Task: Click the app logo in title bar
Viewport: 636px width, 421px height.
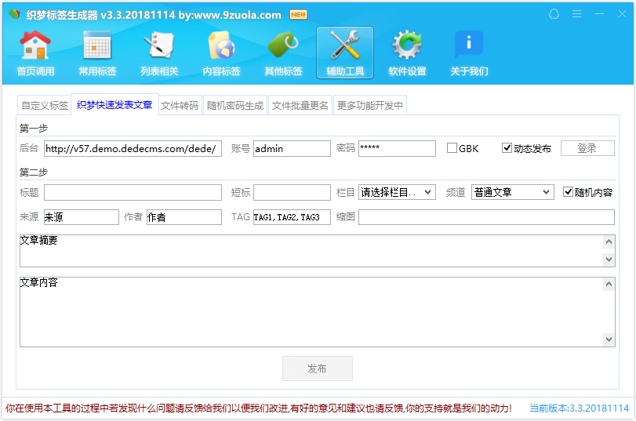Action: (15, 15)
